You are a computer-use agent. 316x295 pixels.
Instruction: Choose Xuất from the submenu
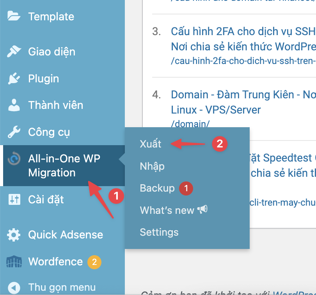pos(151,144)
